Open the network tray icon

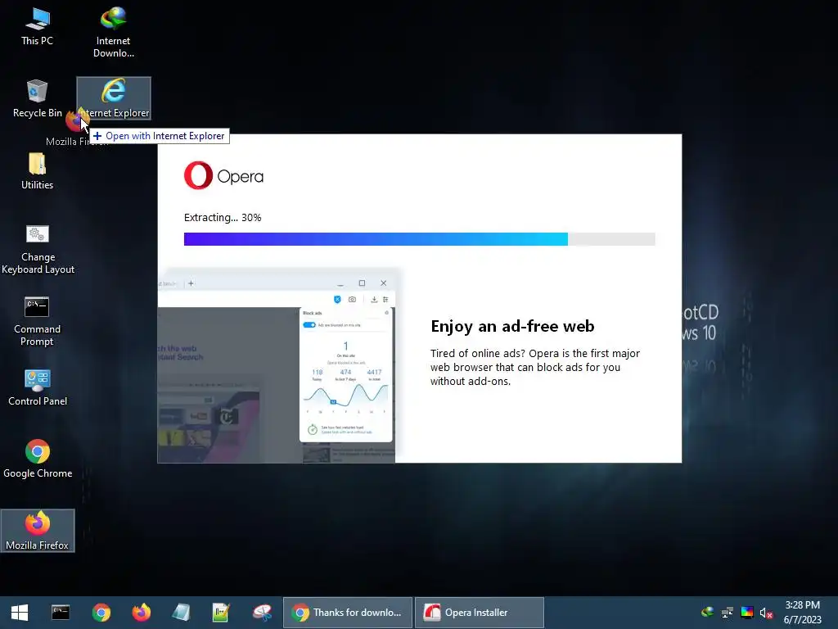[728, 613]
